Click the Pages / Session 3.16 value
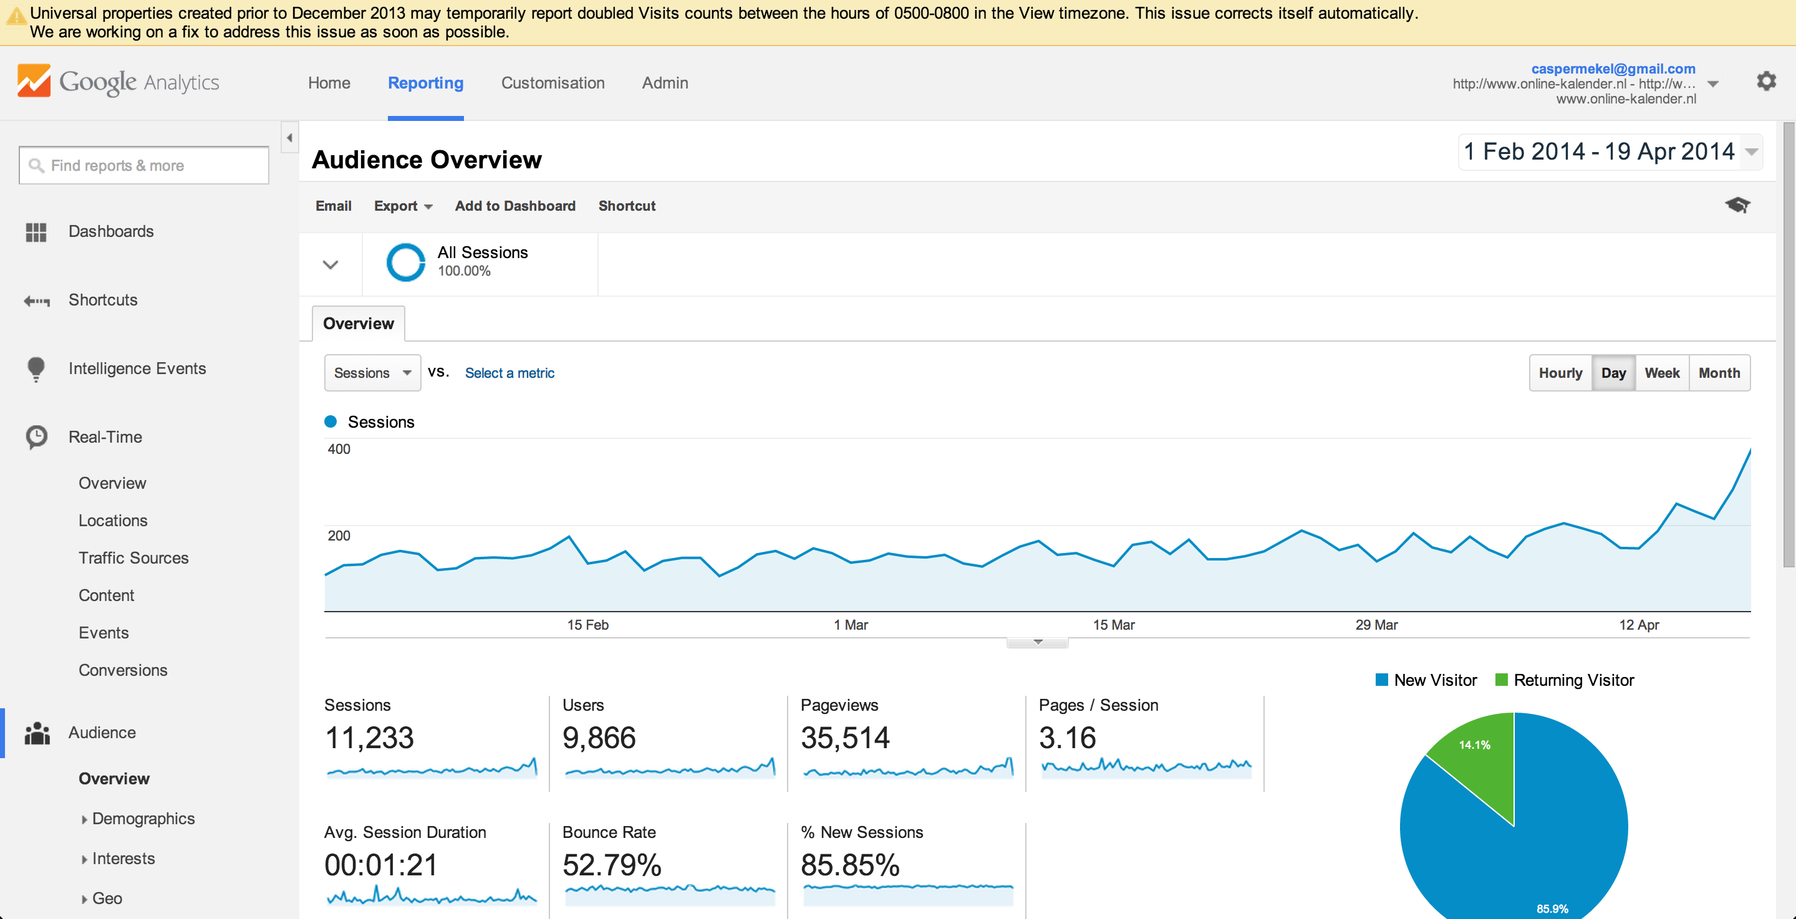 1068,738
